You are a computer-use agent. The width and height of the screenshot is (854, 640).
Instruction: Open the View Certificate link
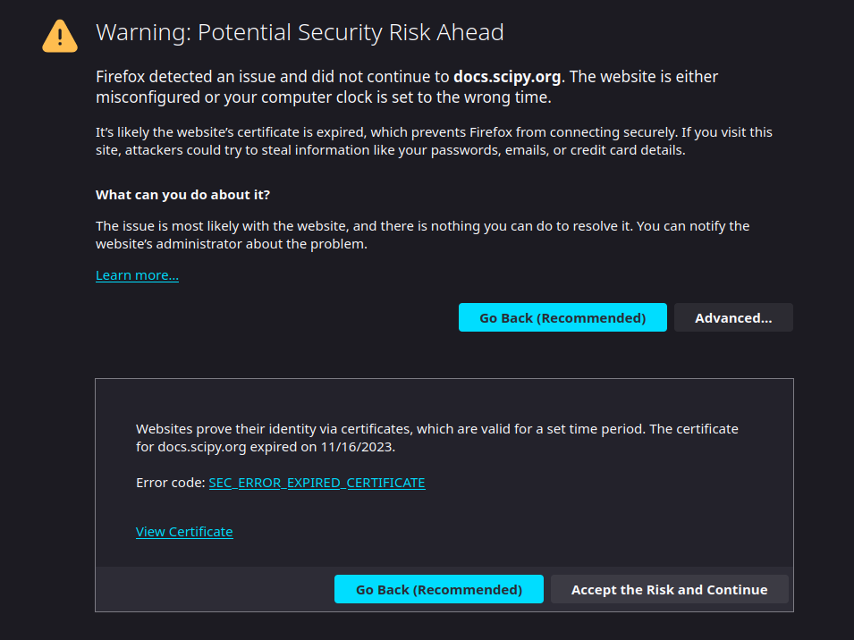click(x=184, y=532)
